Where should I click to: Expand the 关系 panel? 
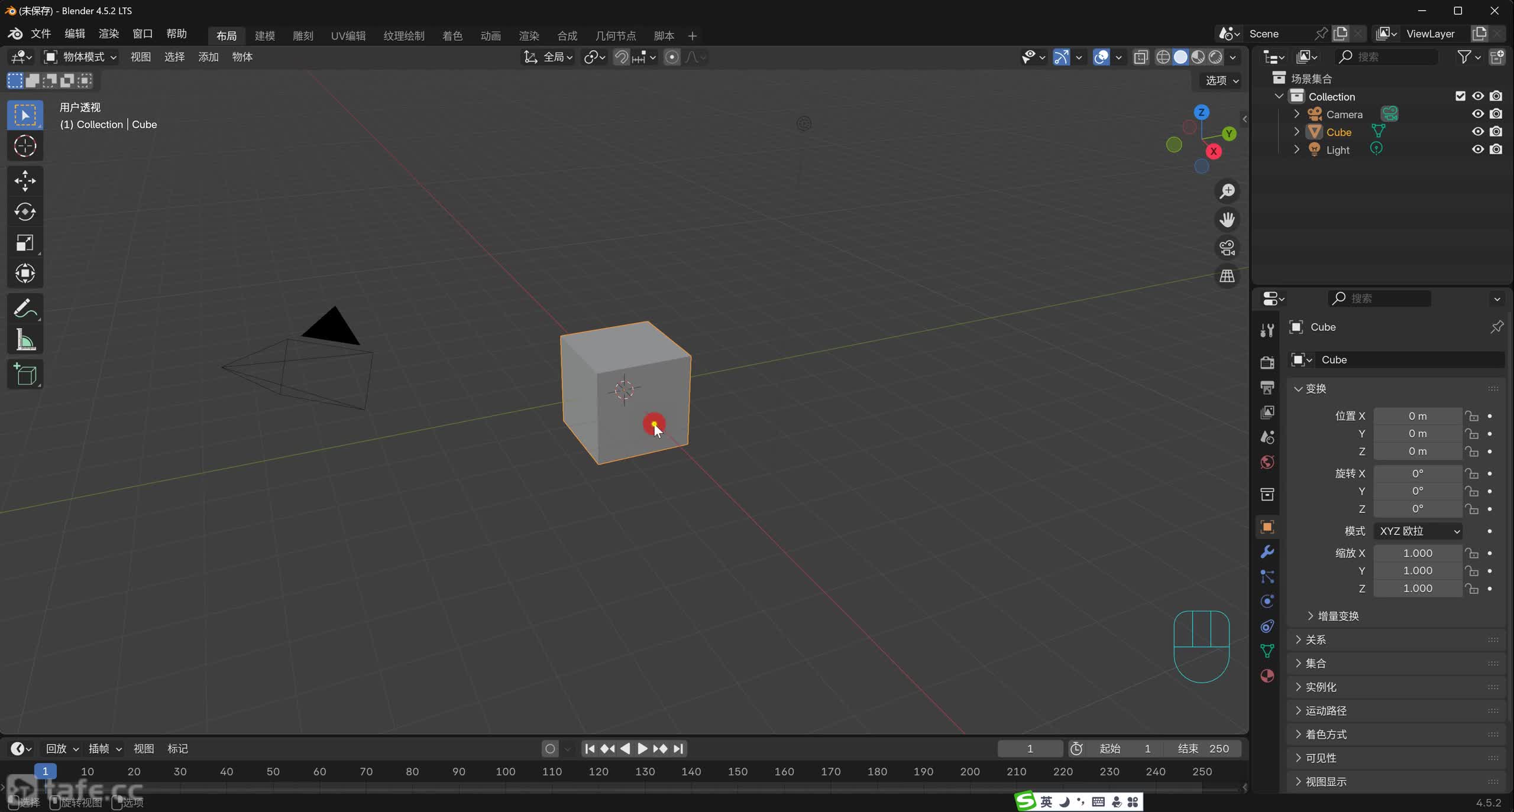[1315, 639]
